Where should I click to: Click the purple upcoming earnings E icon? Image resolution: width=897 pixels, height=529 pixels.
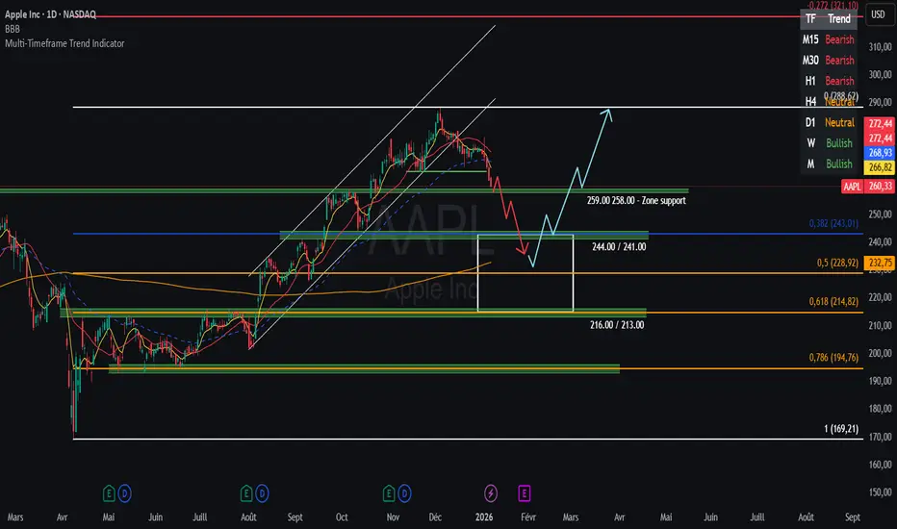(524, 493)
